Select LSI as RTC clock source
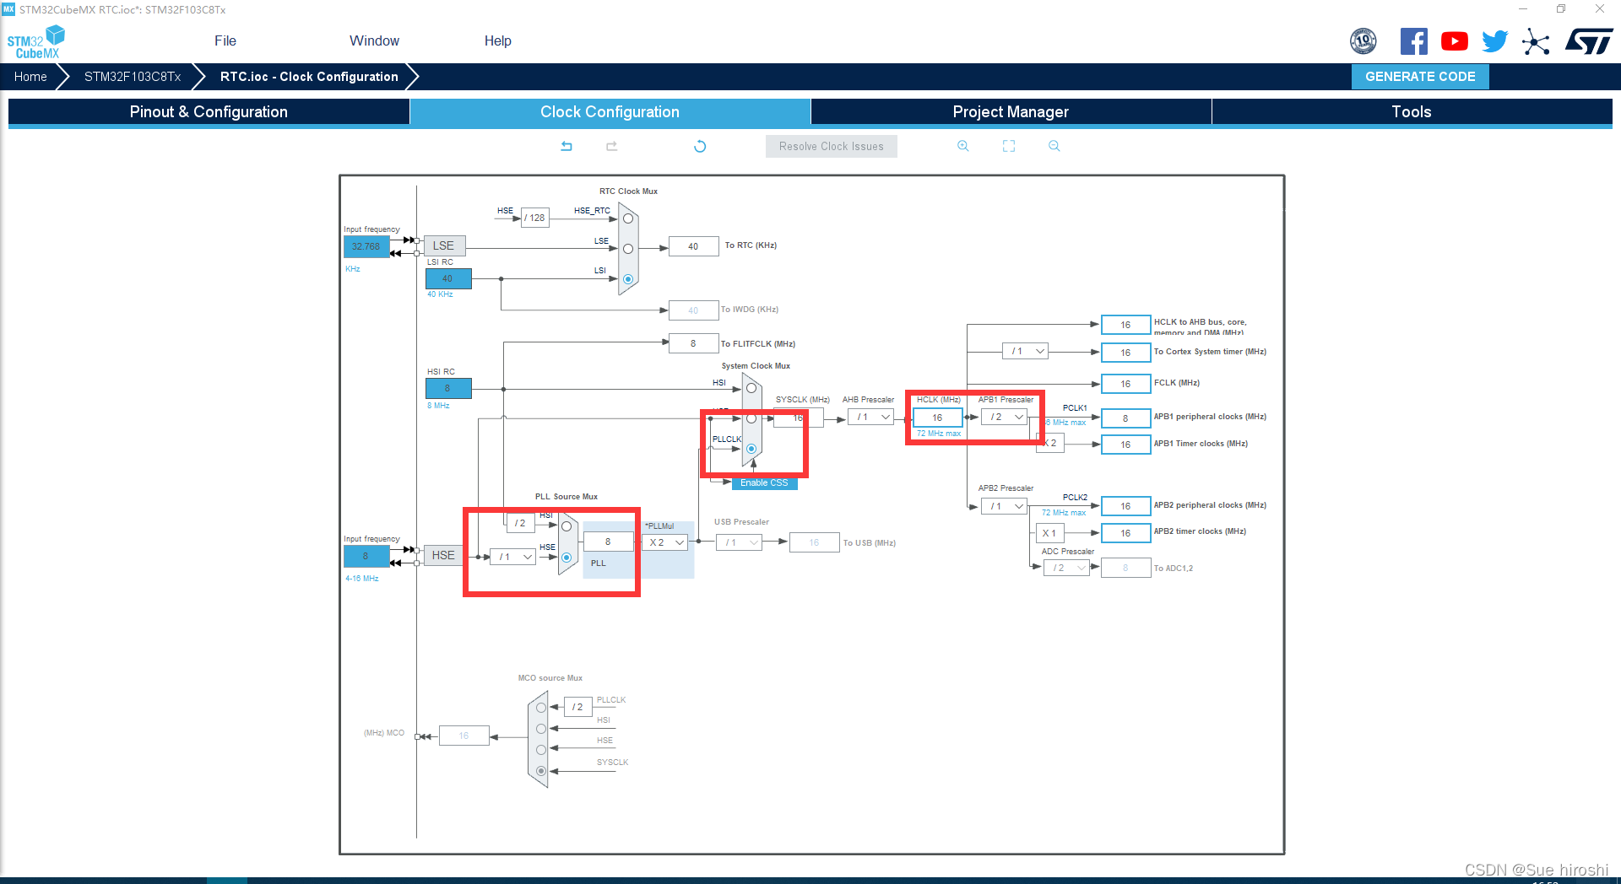The image size is (1621, 884). pos(628,279)
